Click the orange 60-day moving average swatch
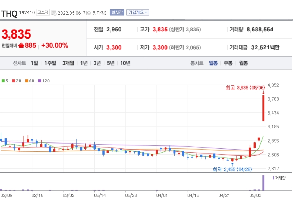Image resolution: width=293 pixels, height=203 pixels. point(27,81)
